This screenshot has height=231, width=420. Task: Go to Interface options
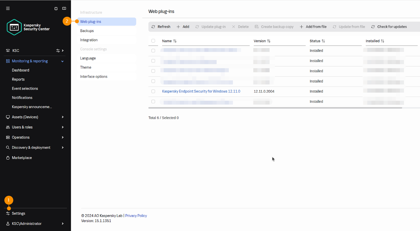click(94, 77)
